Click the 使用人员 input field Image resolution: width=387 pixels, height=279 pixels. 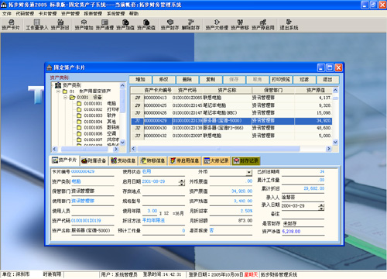point(92,211)
